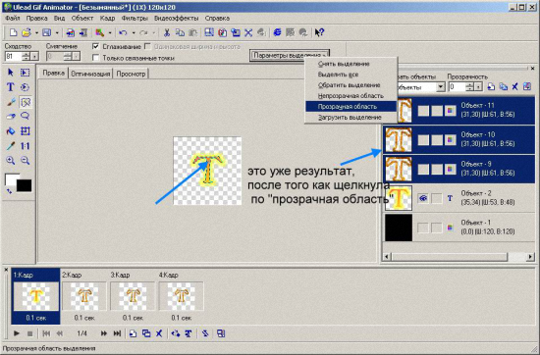Select the Text tool in toolbox

(11, 87)
